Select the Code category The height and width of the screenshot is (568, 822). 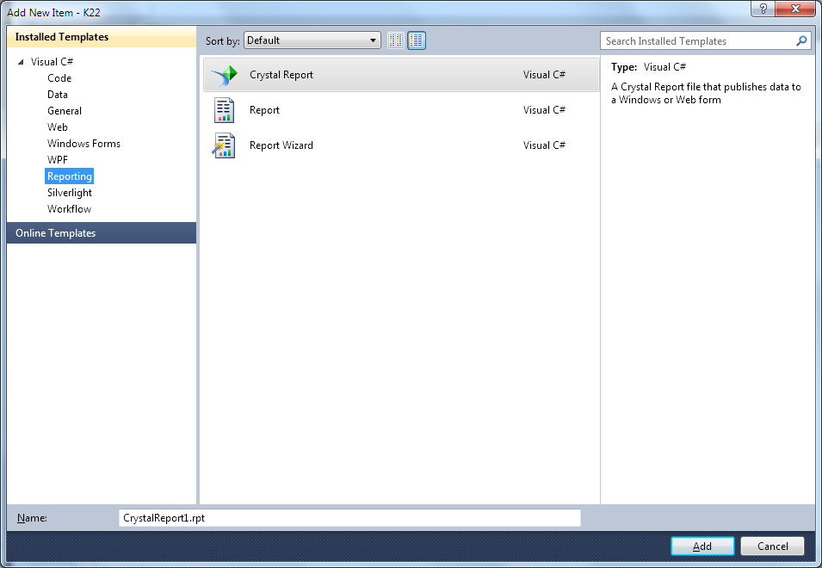(x=59, y=78)
